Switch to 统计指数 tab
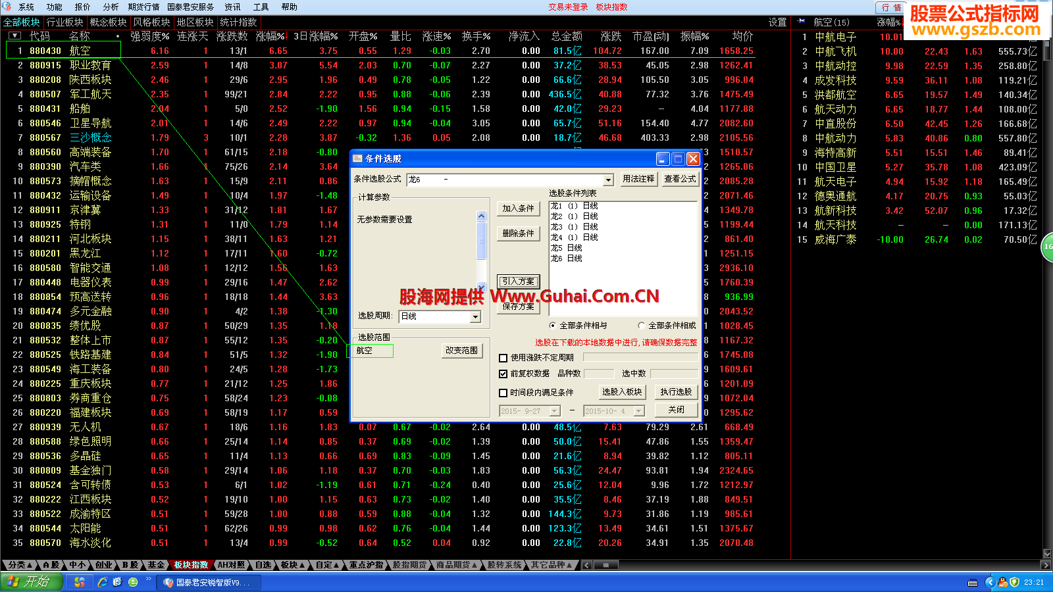Image resolution: width=1053 pixels, height=592 pixels. [x=239, y=22]
